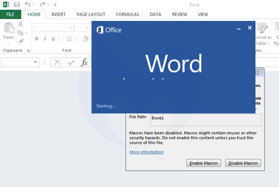The width and height of the screenshot is (279, 187).
Task: Click the Paste clipboard icon
Action: 9,28
